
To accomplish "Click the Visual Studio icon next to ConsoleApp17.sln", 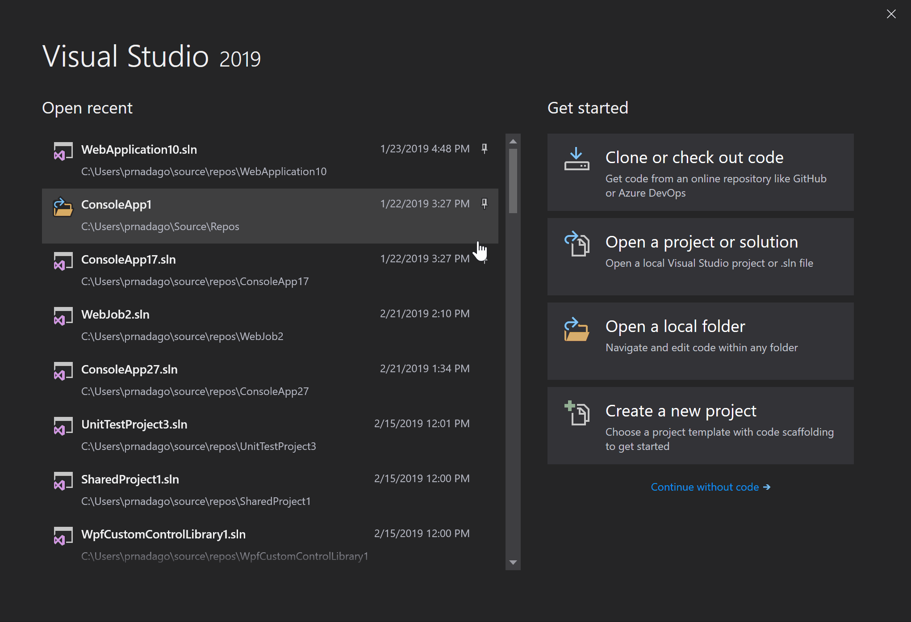I will click(x=60, y=261).
